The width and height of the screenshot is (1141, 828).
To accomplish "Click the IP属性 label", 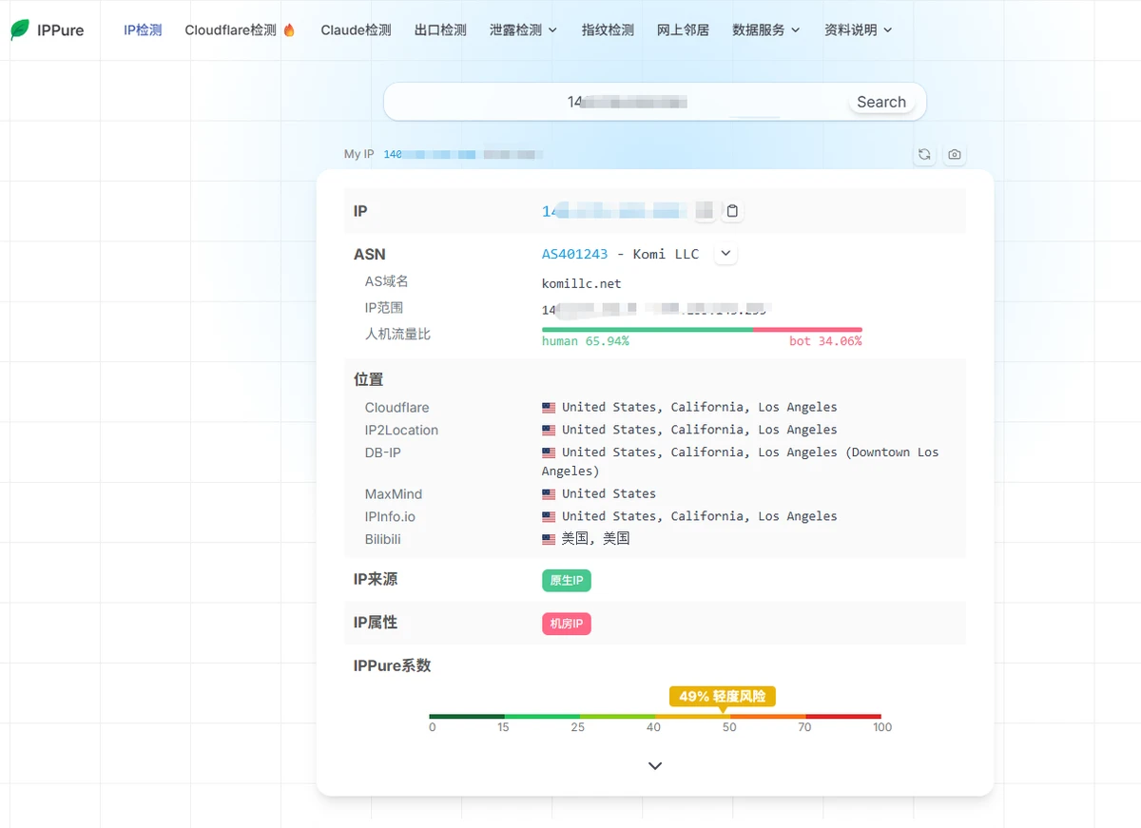I will 376,623.
